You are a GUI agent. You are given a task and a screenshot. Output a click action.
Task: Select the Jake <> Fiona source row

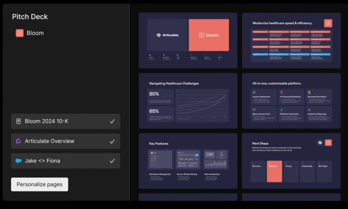tap(66, 161)
